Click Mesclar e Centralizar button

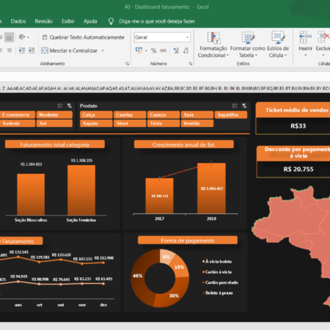click(70, 51)
